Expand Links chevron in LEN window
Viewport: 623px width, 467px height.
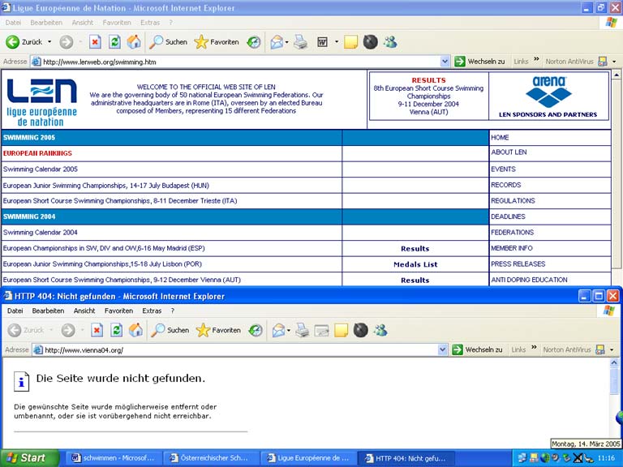tap(536, 58)
